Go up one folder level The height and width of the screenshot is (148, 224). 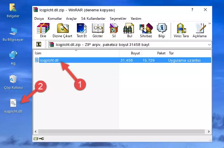[x=38, y=44]
